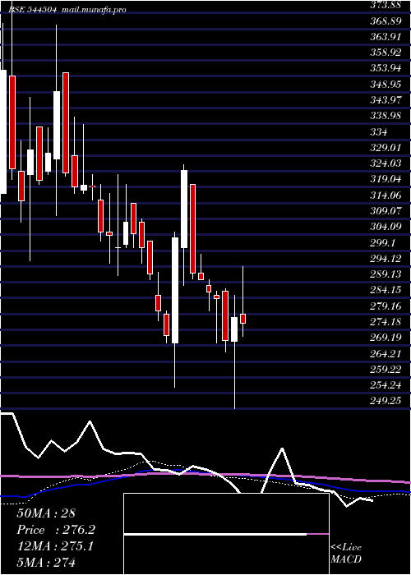Click the white MACD signal line in inset box

coord(215,535)
